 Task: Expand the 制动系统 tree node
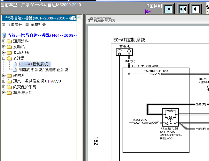click(x=4, y=52)
